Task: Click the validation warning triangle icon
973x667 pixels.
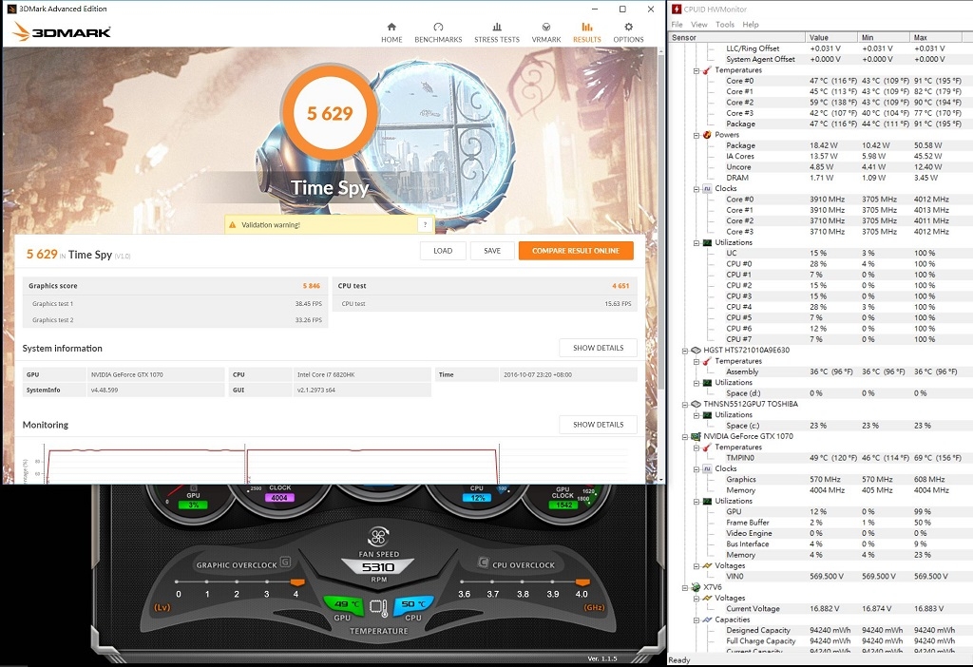Action: 233,224
